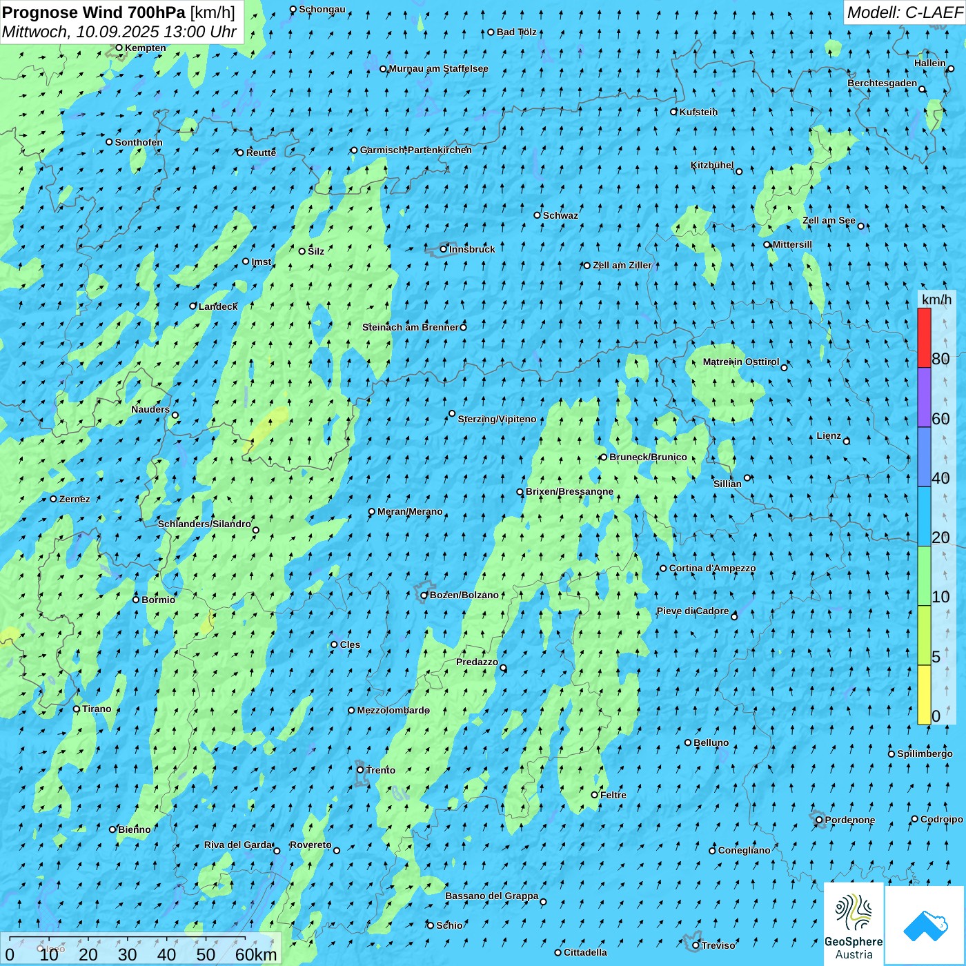Click the Landeck location marker
Viewport: 966px width, 966px height.
pyautogui.click(x=193, y=306)
